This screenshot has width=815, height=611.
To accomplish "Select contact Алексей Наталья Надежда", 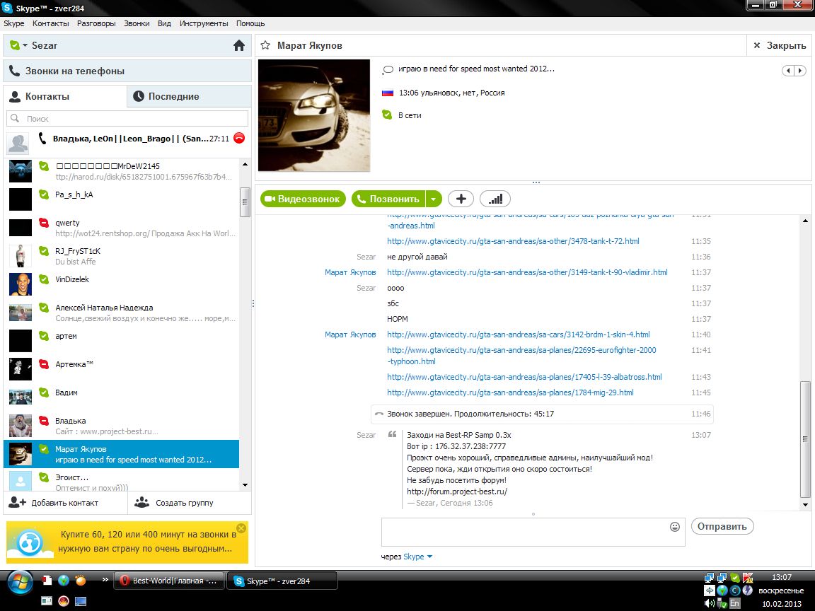I will (x=122, y=313).
